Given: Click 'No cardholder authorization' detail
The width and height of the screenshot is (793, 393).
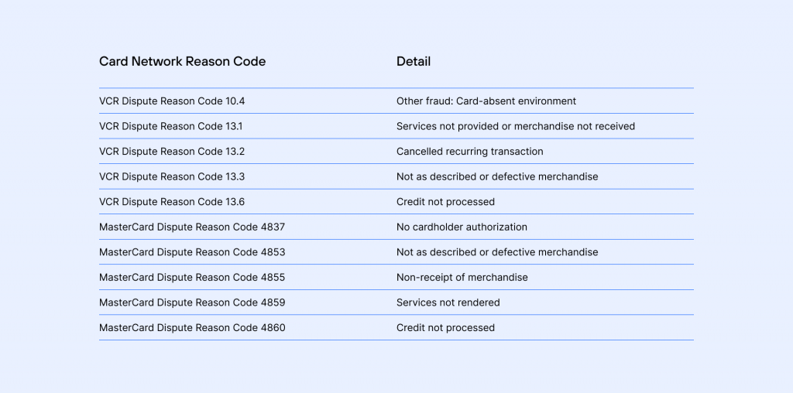Looking at the screenshot, I should [x=462, y=227].
